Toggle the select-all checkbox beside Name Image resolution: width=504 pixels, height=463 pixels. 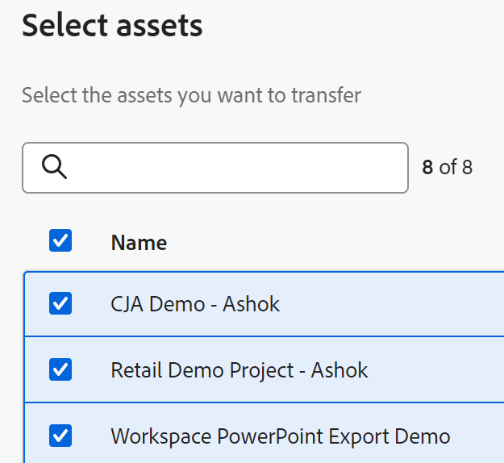pyautogui.click(x=60, y=240)
